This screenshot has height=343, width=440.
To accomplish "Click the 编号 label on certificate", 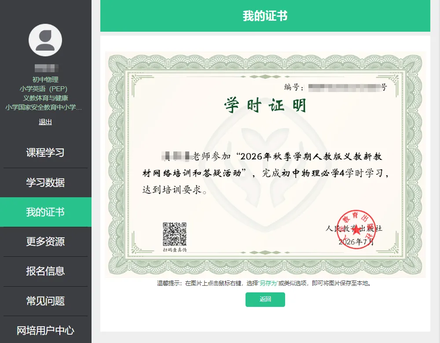I will coord(294,87).
